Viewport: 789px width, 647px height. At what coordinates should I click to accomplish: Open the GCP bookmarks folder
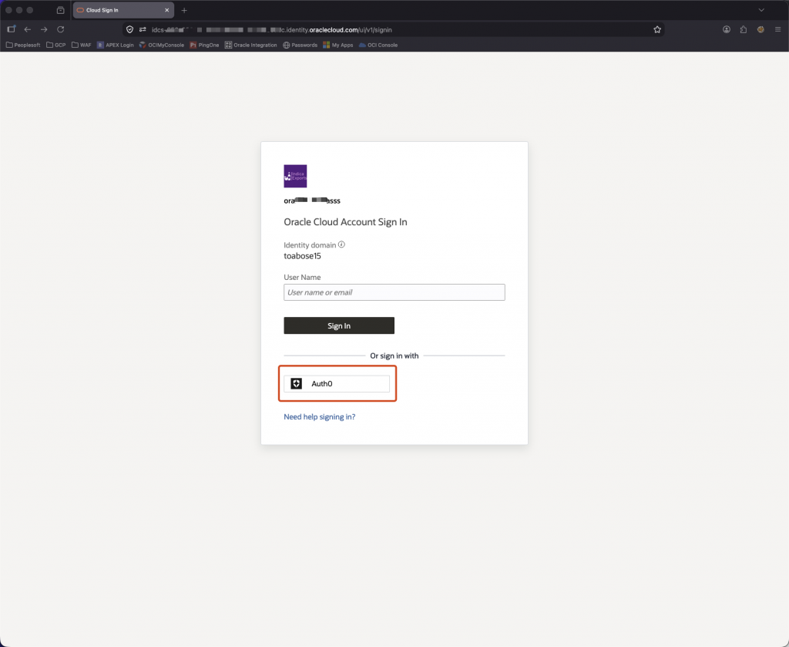point(55,45)
